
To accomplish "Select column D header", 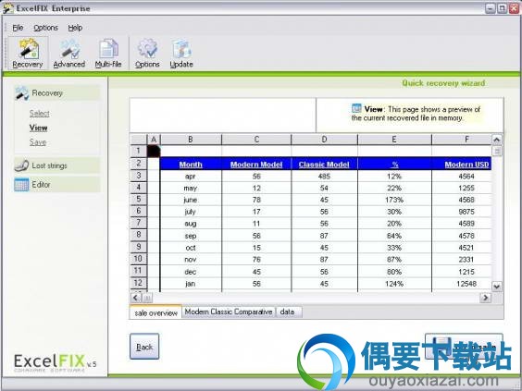I will click(x=324, y=140).
